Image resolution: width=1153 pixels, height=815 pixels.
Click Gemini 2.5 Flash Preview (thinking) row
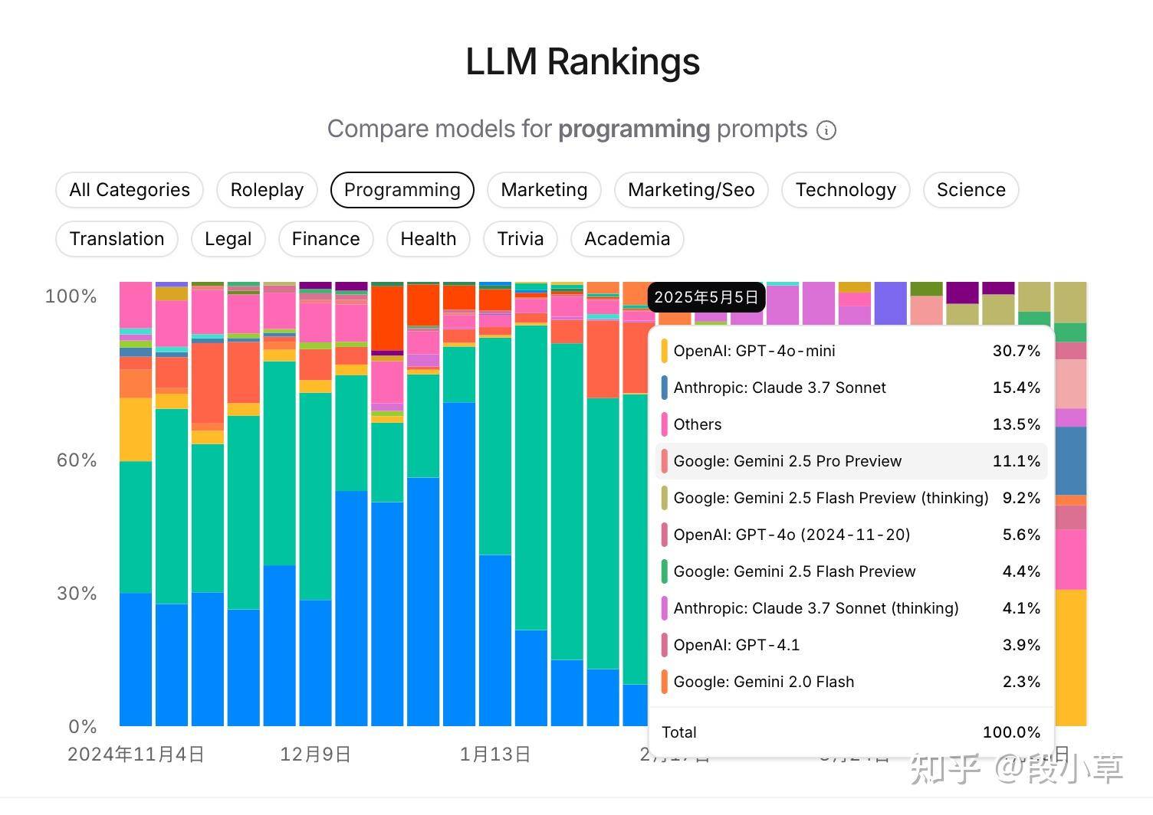(x=851, y=498)
